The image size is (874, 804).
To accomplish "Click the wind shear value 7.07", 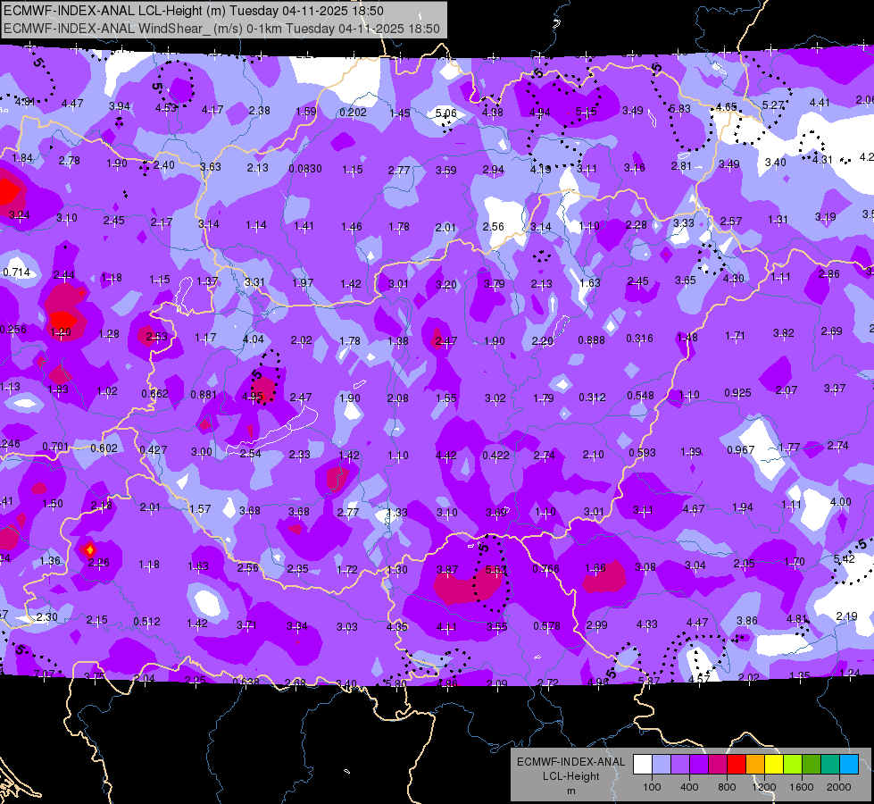I will coord(44,674).
